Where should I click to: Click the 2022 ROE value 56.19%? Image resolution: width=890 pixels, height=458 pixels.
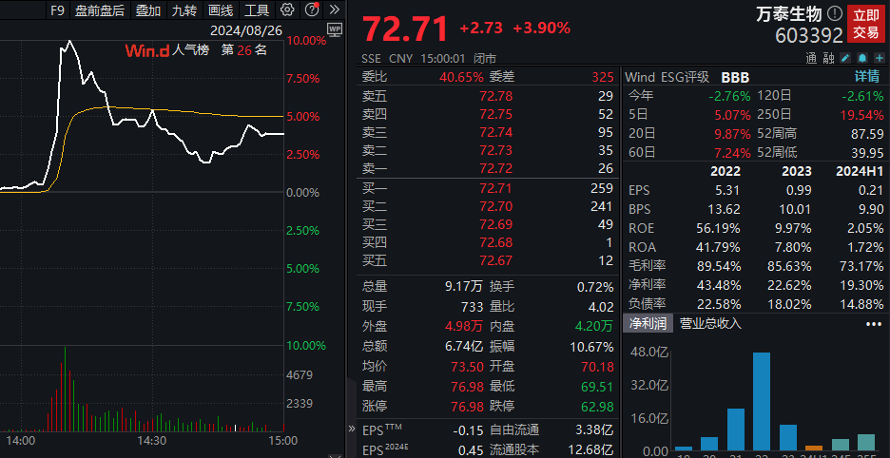(x=718, y=229)
